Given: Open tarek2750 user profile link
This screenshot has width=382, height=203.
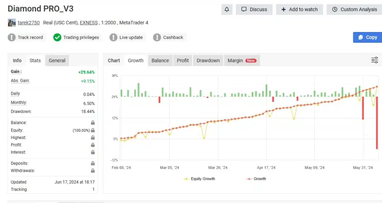Looking at the screenshot, I should coord(28,23).
